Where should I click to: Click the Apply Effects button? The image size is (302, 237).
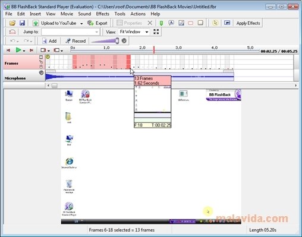[248, 23]
